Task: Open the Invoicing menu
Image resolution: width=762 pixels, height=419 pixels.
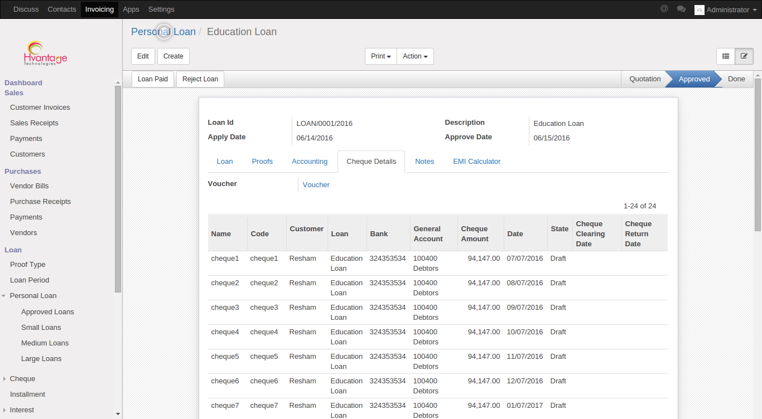Action: 99,9
